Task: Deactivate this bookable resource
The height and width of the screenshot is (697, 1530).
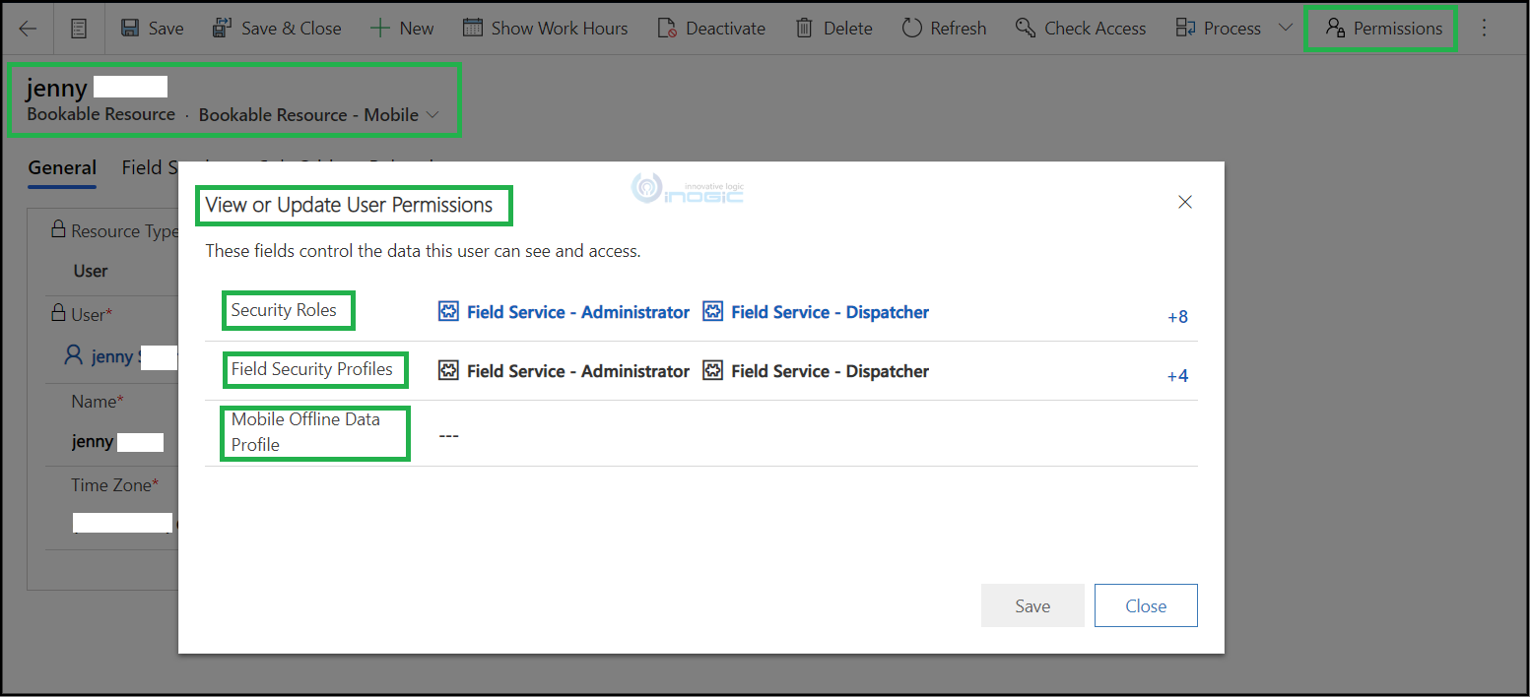Action: point(710,29)
